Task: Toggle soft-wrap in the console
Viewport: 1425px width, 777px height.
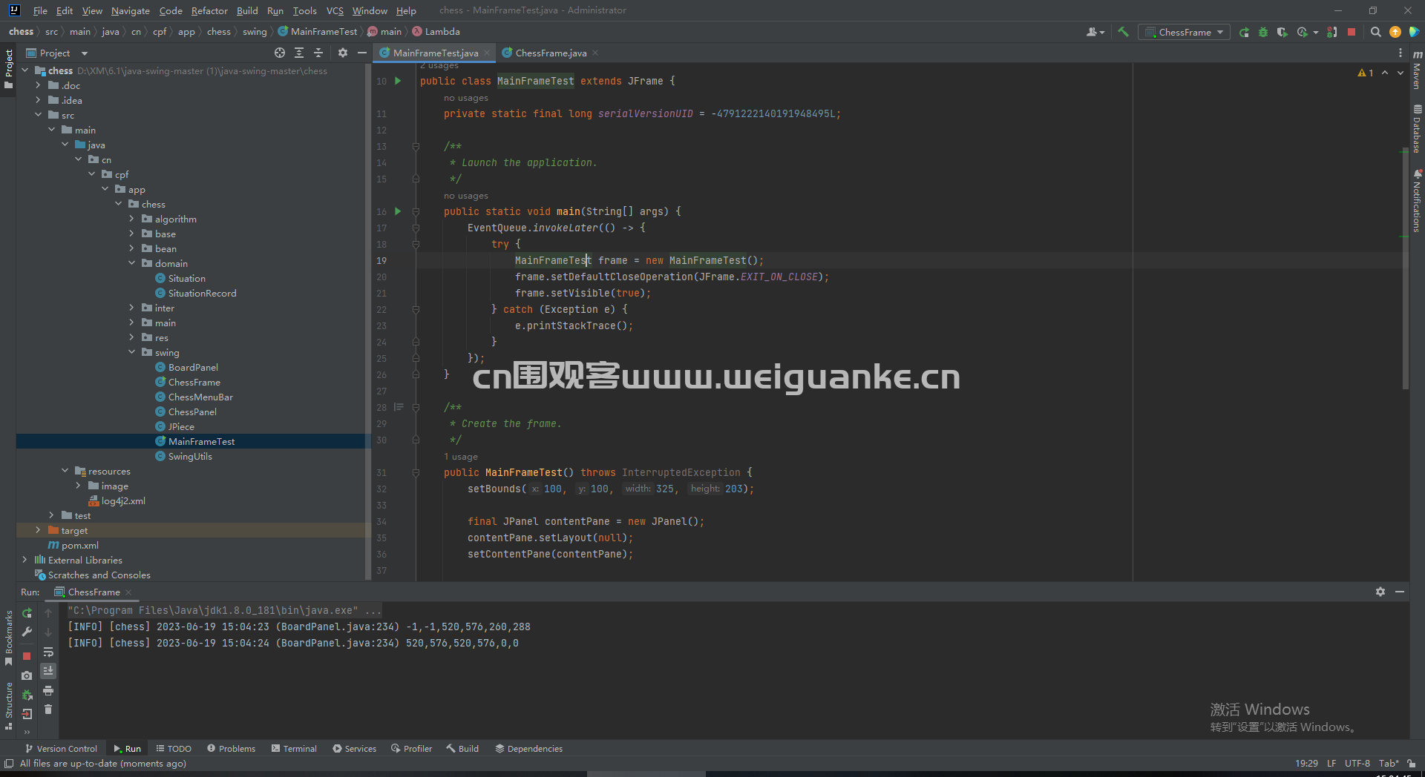Action: tap(48, 652)
